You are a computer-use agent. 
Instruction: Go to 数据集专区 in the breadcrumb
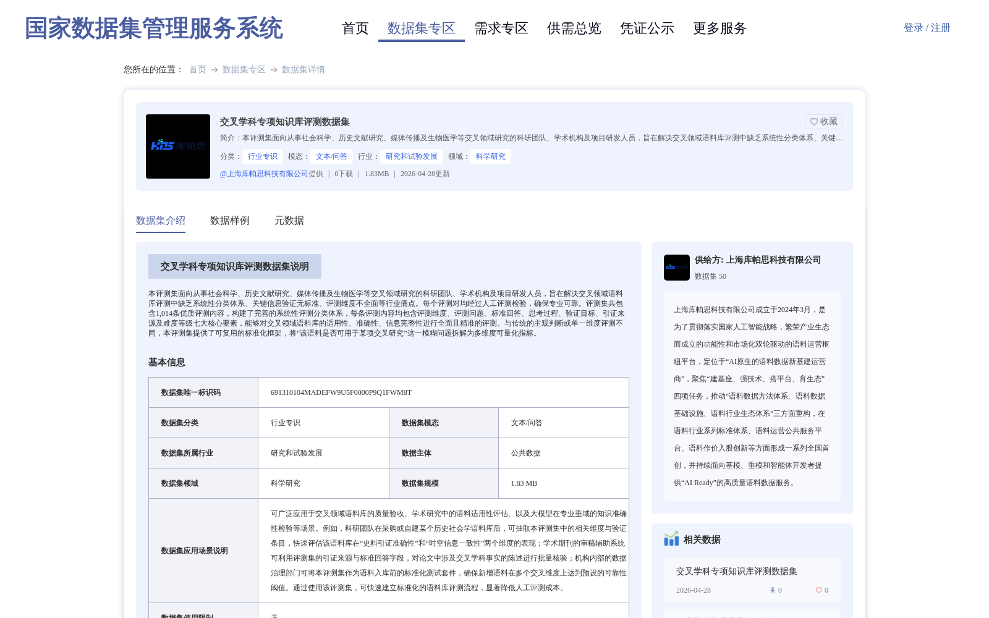(244, 70)
